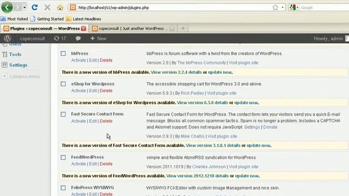Click the Donate link

(270, 127)
